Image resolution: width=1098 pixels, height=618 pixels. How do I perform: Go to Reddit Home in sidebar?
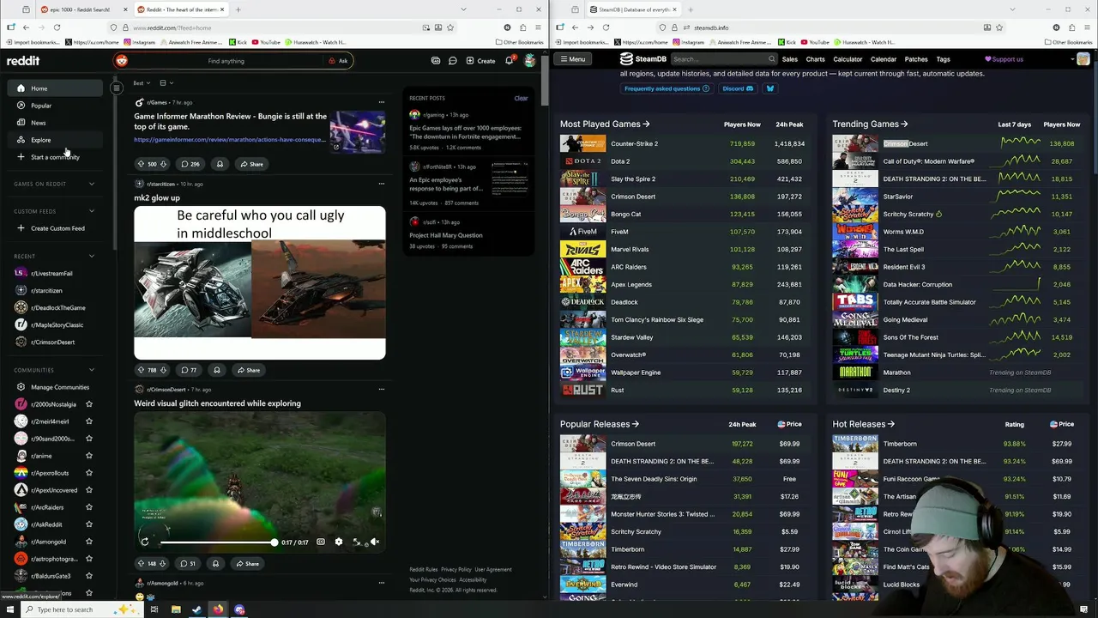pos(57,88)
